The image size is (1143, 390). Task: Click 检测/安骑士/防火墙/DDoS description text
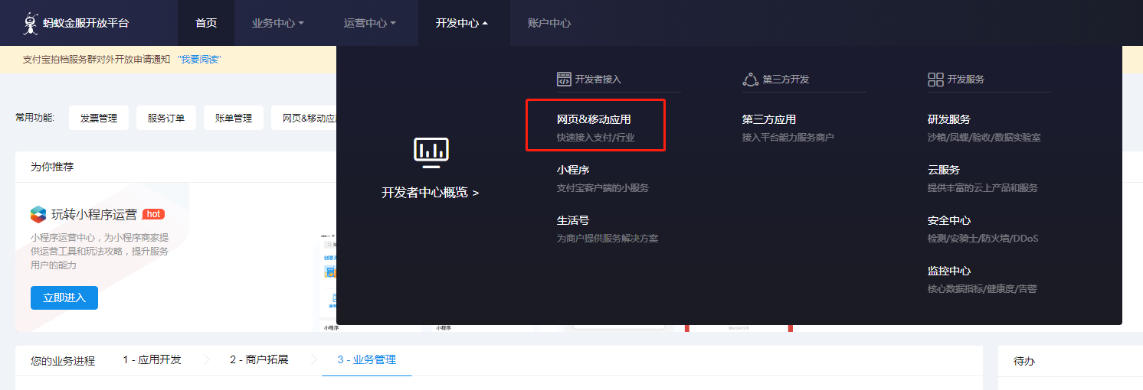[x=983, y=239]
